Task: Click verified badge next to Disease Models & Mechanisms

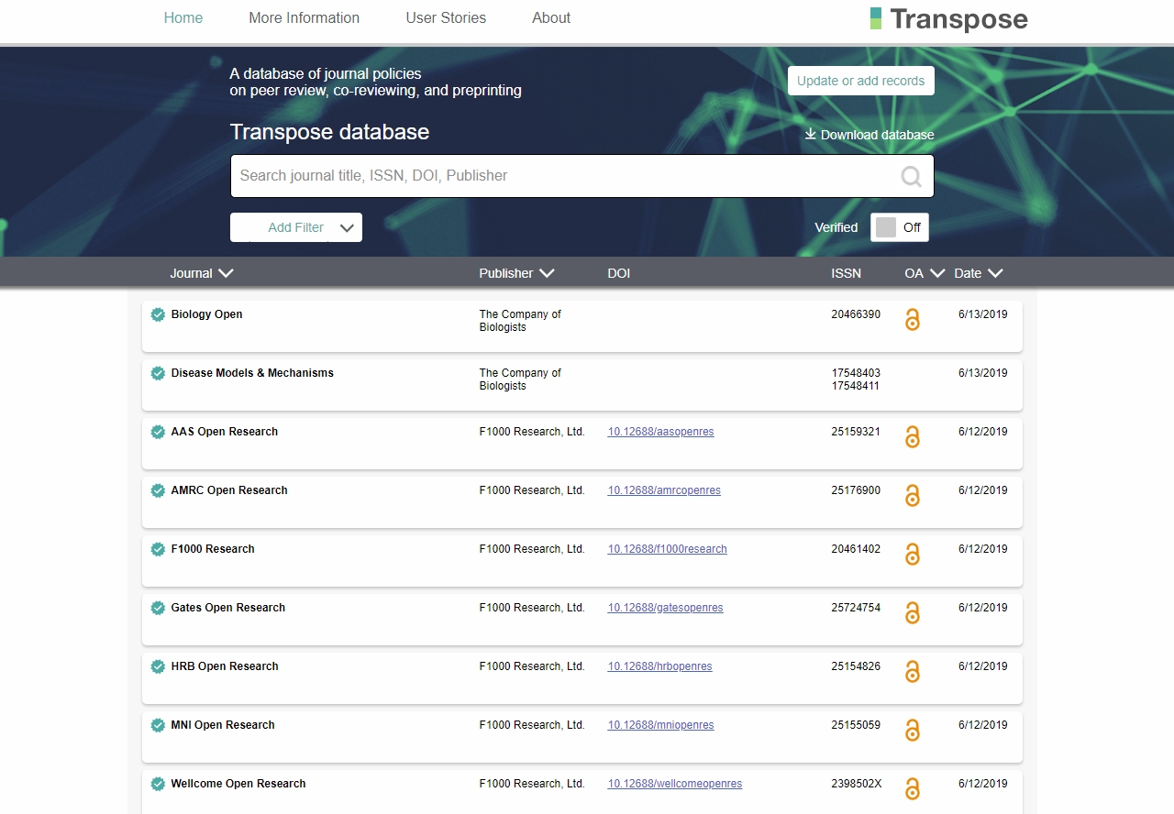Action: [x=158, y=373]
